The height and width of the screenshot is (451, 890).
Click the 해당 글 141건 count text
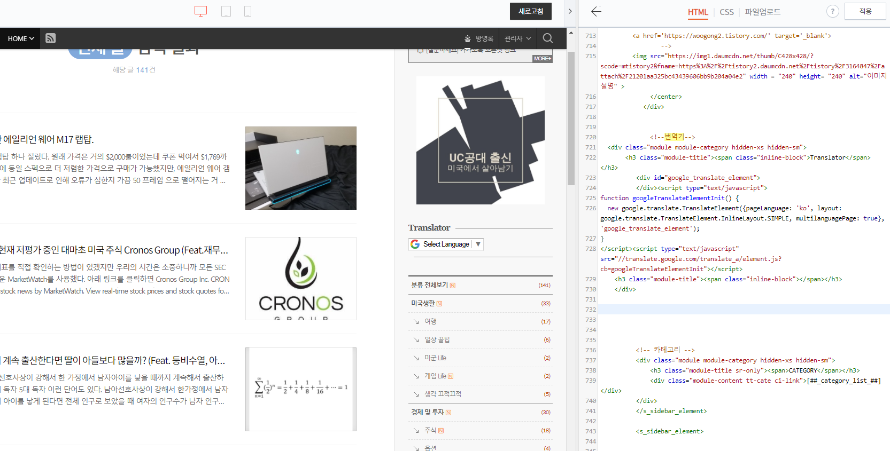pyautogui.click(x=134, y=70)
